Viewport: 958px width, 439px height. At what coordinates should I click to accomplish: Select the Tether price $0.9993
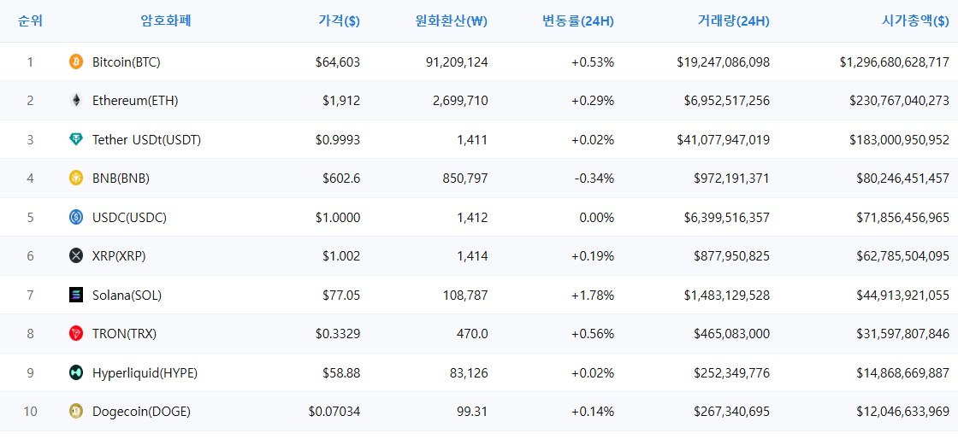(x=338, y=139)
